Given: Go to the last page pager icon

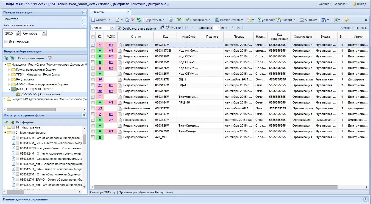Looking at the screenshot, I should pyautogui.click(x=238, y=27).
